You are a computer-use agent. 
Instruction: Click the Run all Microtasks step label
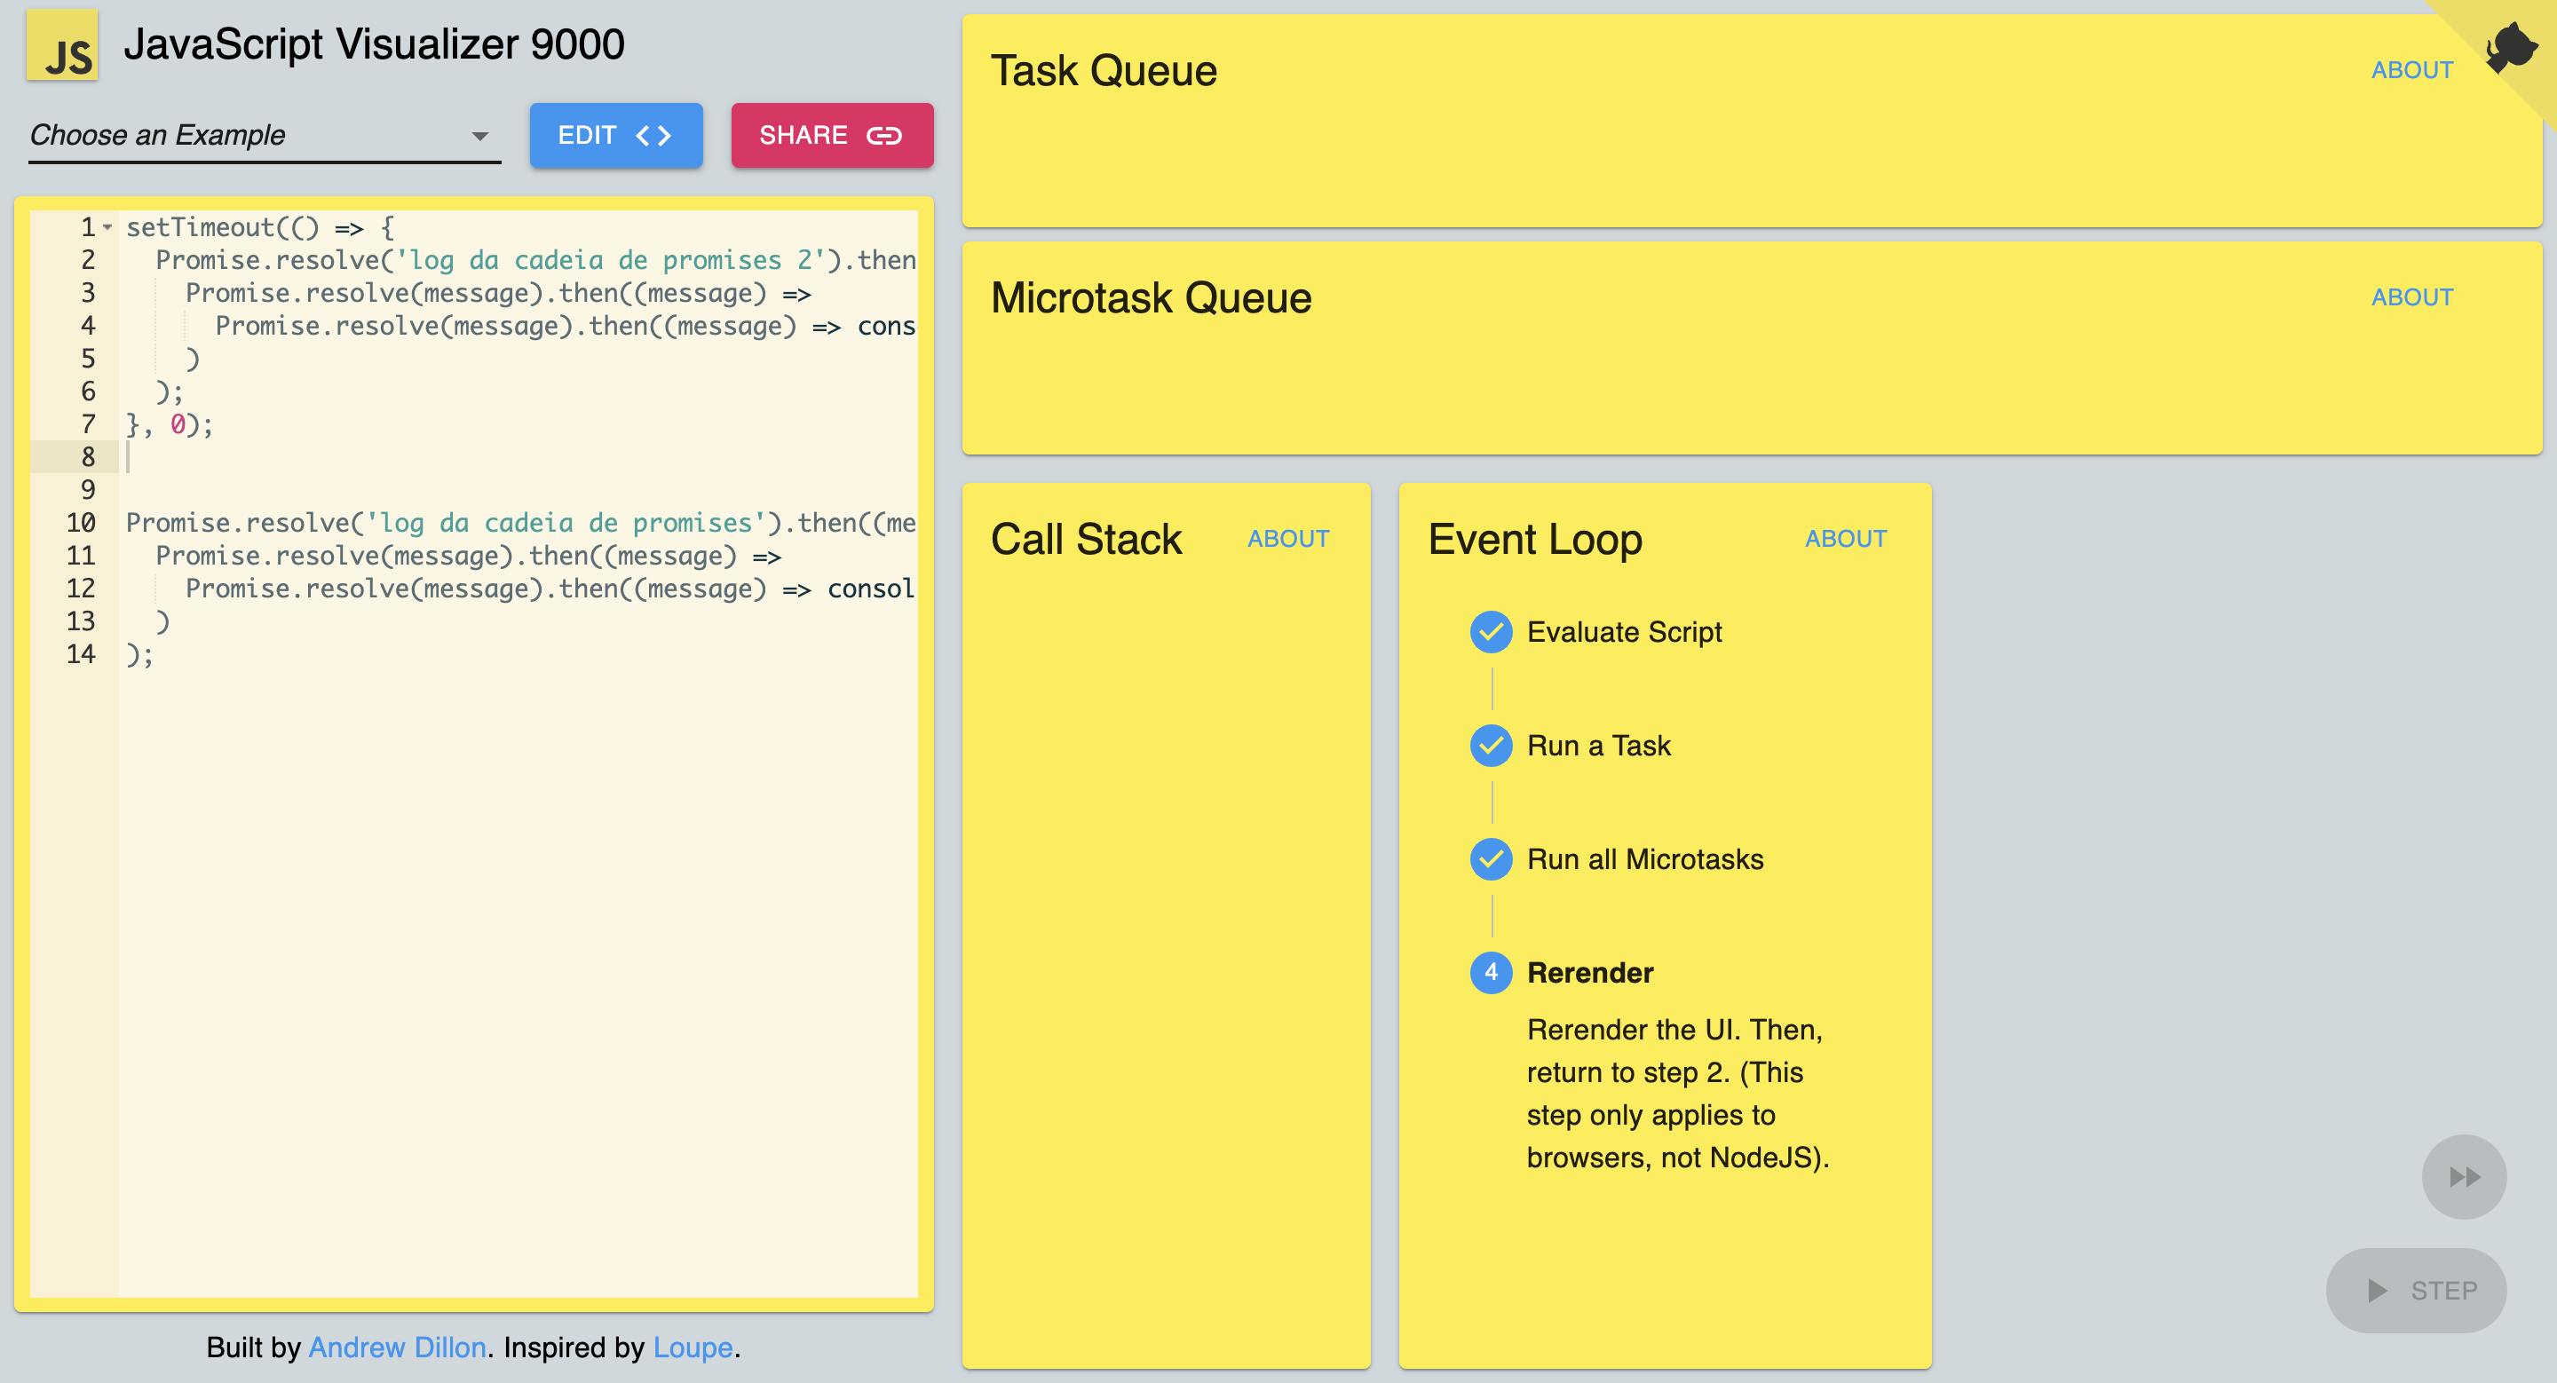(1645, 859)
